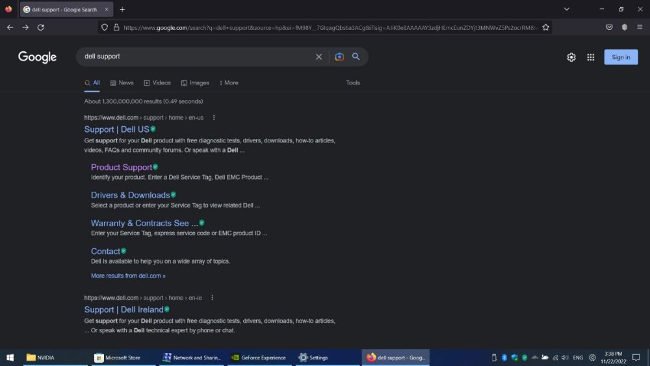Show more results from dell.com
This screenshot has width=650, height=366.
pyautogui.click(x=128, y=276)
